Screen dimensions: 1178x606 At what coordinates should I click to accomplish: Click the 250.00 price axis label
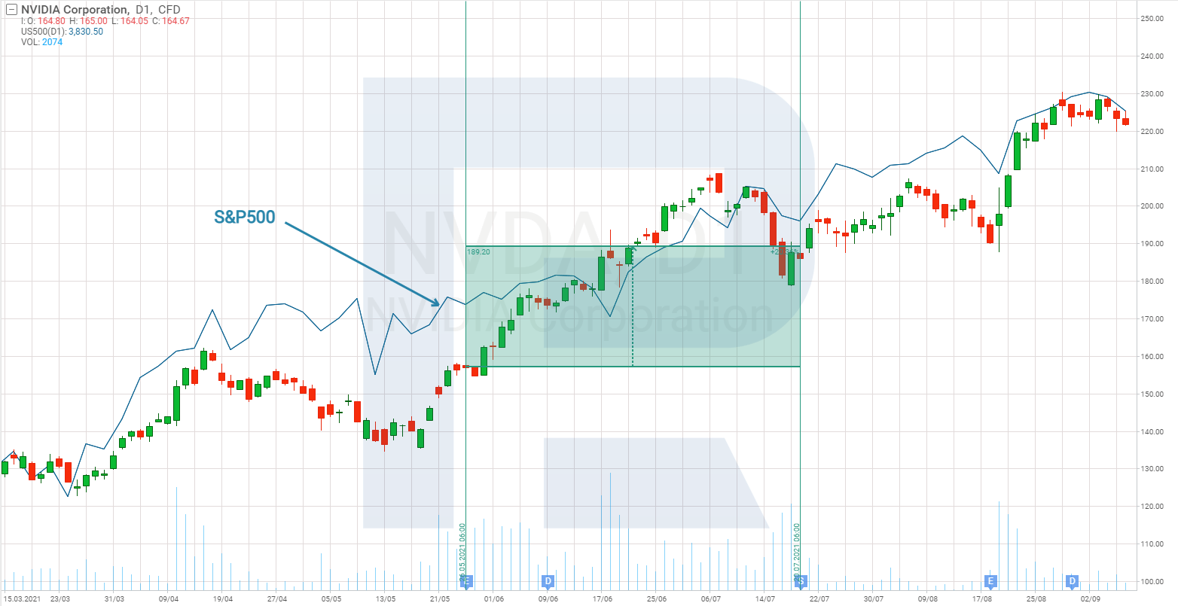(1153, 19)
